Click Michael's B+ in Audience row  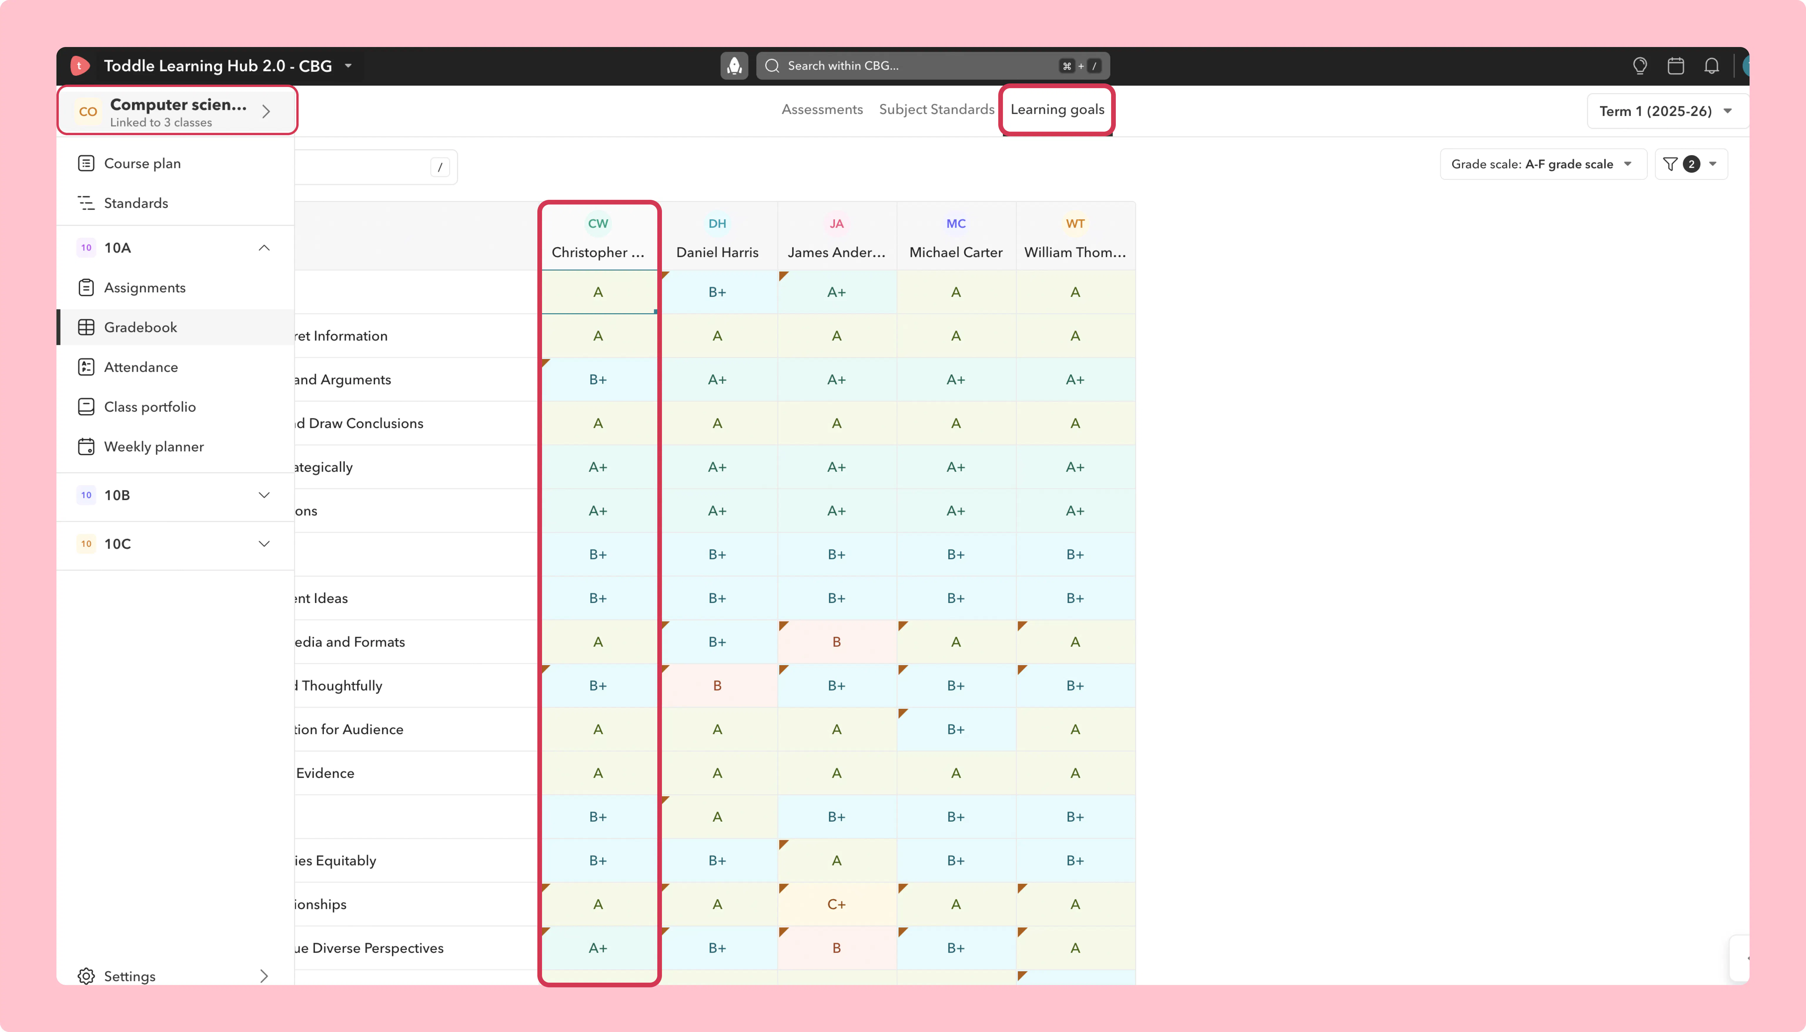[956, 729]
